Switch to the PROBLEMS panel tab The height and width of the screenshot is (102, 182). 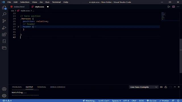[17, 87]
